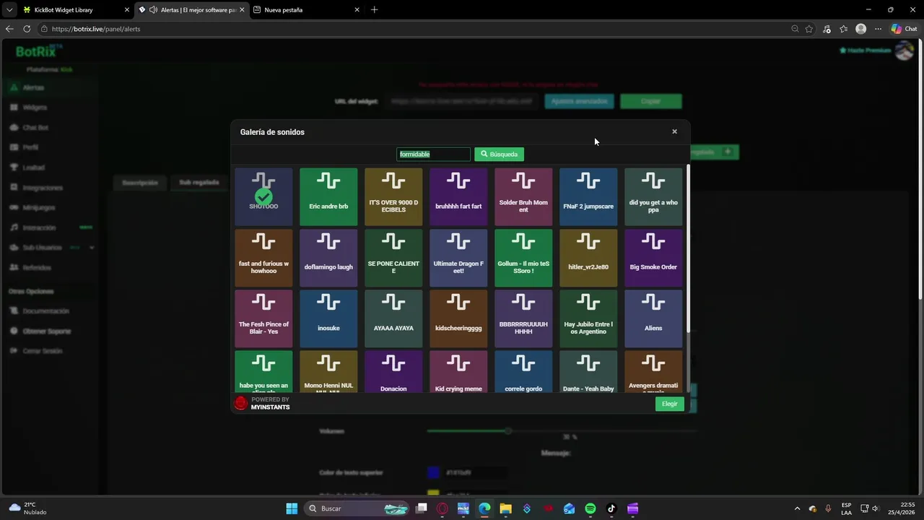Select the SHOTOOO sound tile
Image resolution: width=924 pixels, height=520 pixels.
tap(263, 196)
